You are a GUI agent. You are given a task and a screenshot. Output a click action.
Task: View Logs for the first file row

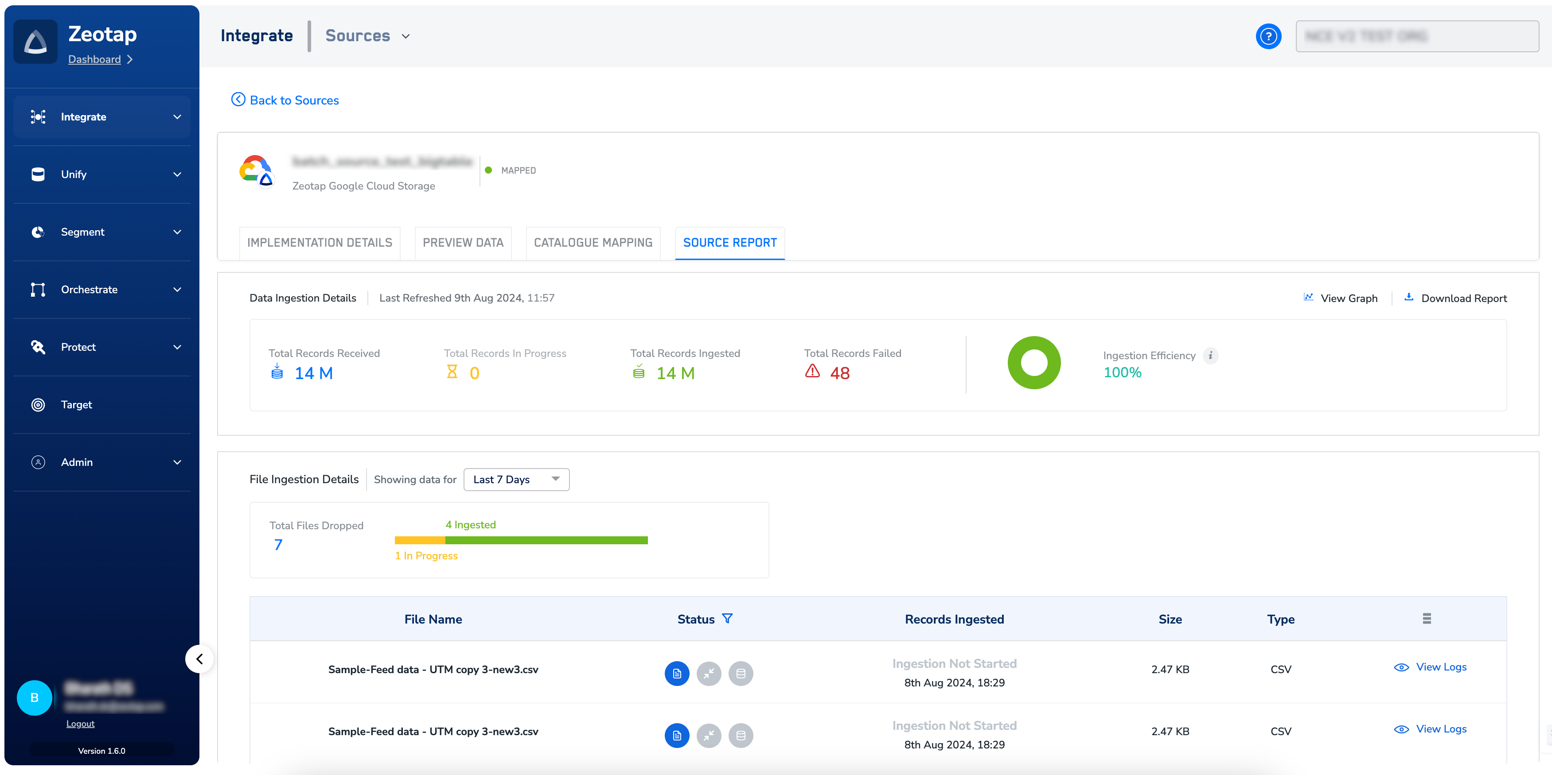(1430, 667)
